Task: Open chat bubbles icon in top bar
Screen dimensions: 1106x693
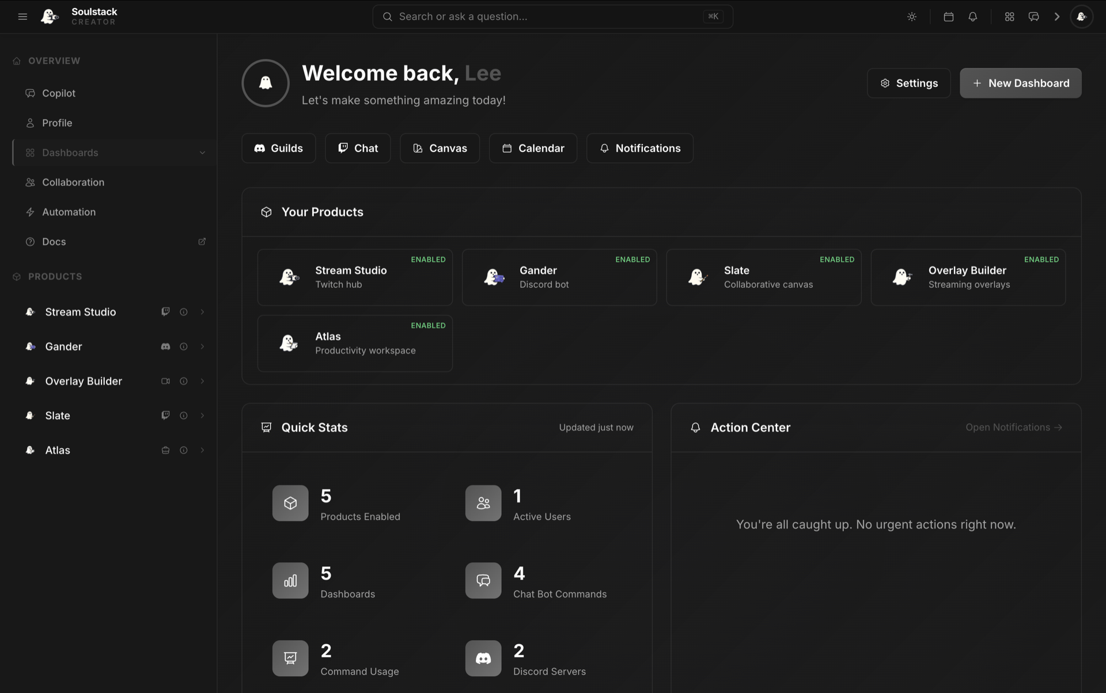Action: [1033, 17]
